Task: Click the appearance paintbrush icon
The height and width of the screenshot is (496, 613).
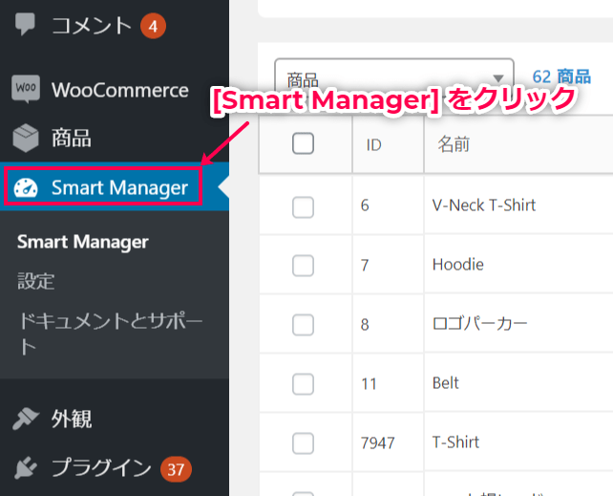Action: coord(26,419)
